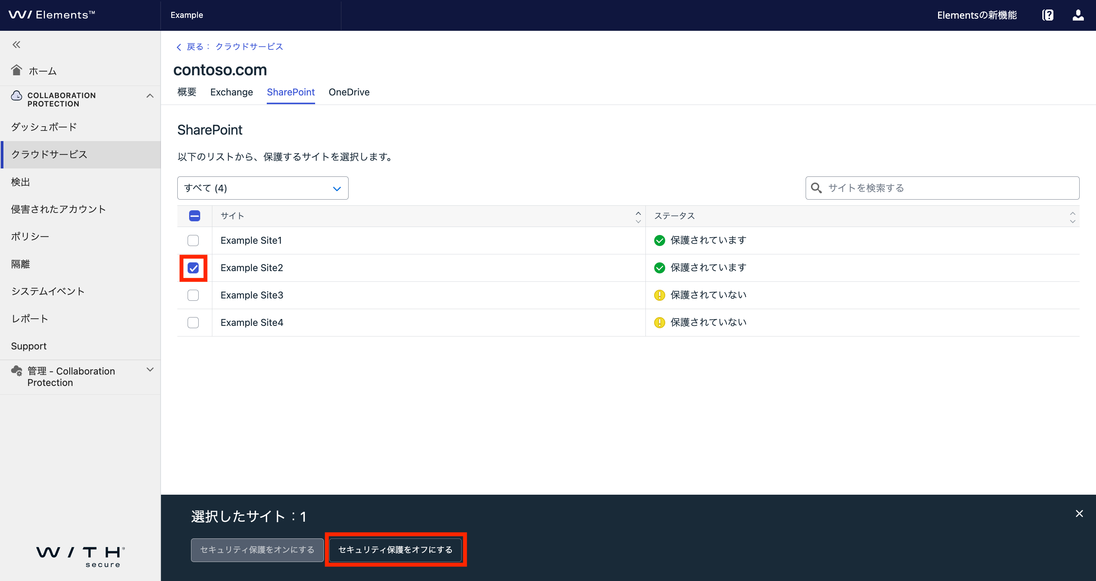The image size is (1096, 581).
Task: Toggle the select-all sites checkbox
Action: coord(194,216)
